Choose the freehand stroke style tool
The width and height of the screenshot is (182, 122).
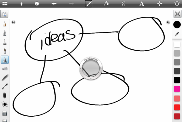pyautogui.click(x=106, y=4)
